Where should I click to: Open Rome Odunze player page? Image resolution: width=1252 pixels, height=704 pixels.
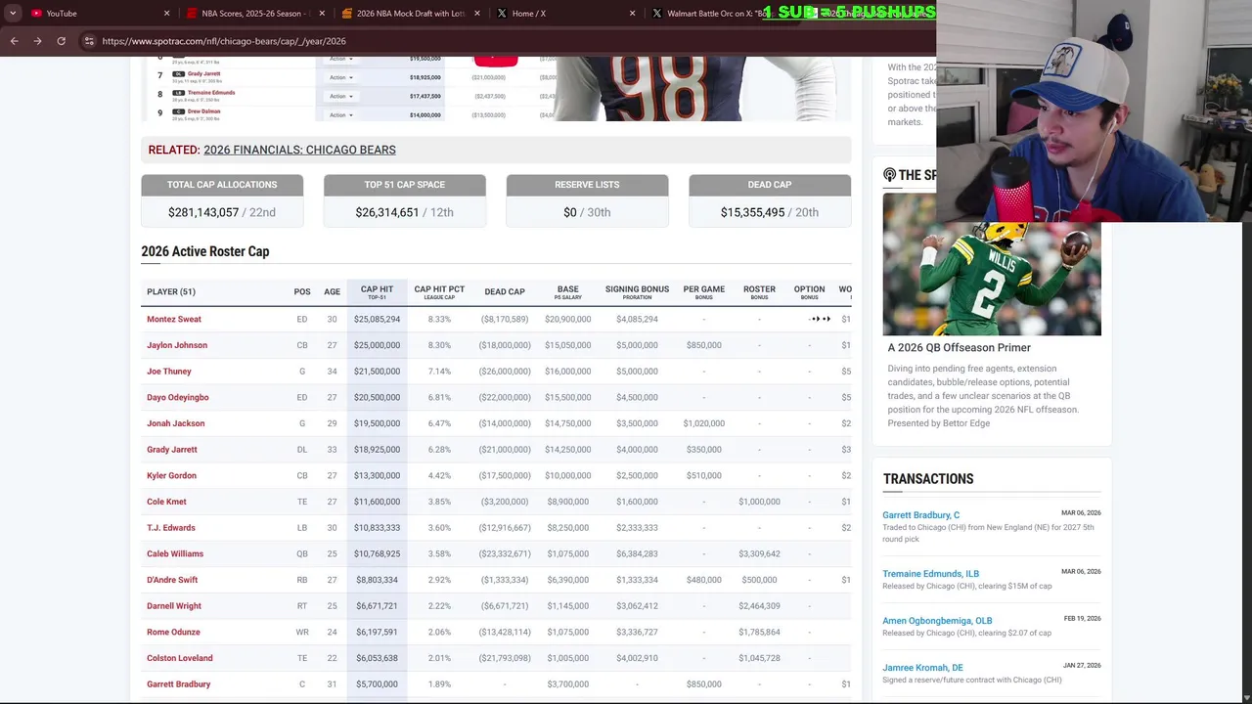(173, 632)
